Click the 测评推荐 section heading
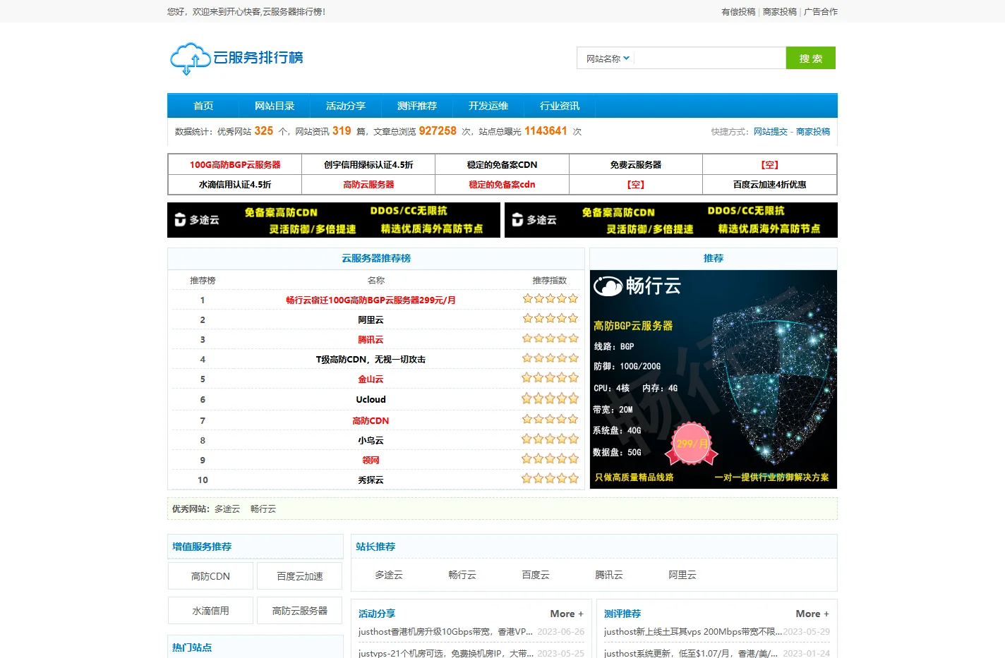 tap(622, 614)
